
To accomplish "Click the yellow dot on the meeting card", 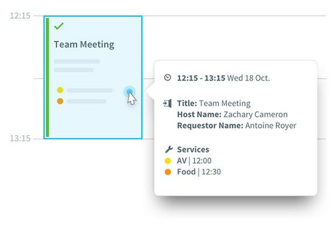I will (60, 90).
